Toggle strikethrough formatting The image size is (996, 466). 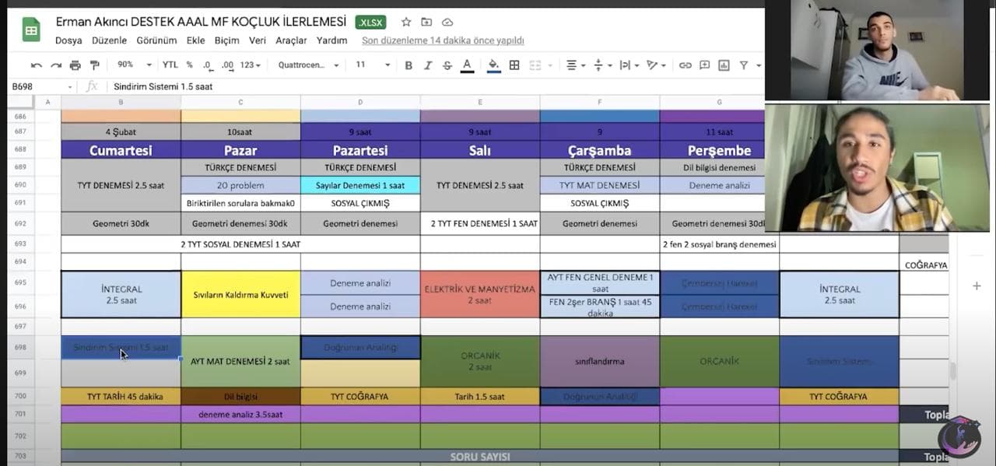[x=447, y=65]
